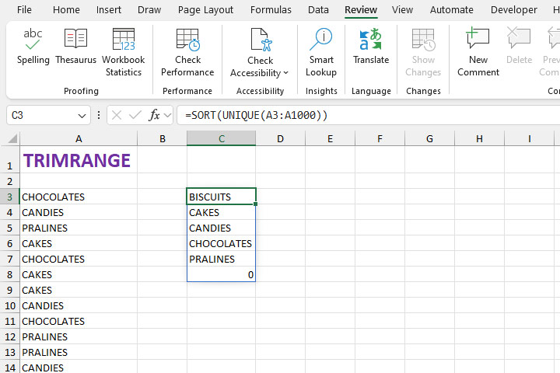Viewport: 560px width, 373px height.
Task: Select cell A3 with CHOCOLATES
Action: coord(79,197)
